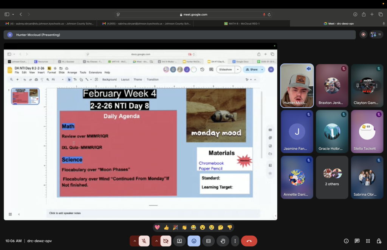Image resolution: width=387 pixels, height=250 pixels.
Task: Leave the call with red hang-up button
Action: pyautogui.click(x=249, y=241)
